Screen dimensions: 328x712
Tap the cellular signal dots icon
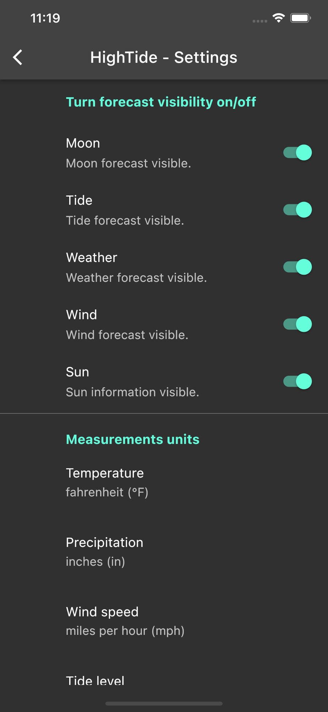[x=260, y=21]
